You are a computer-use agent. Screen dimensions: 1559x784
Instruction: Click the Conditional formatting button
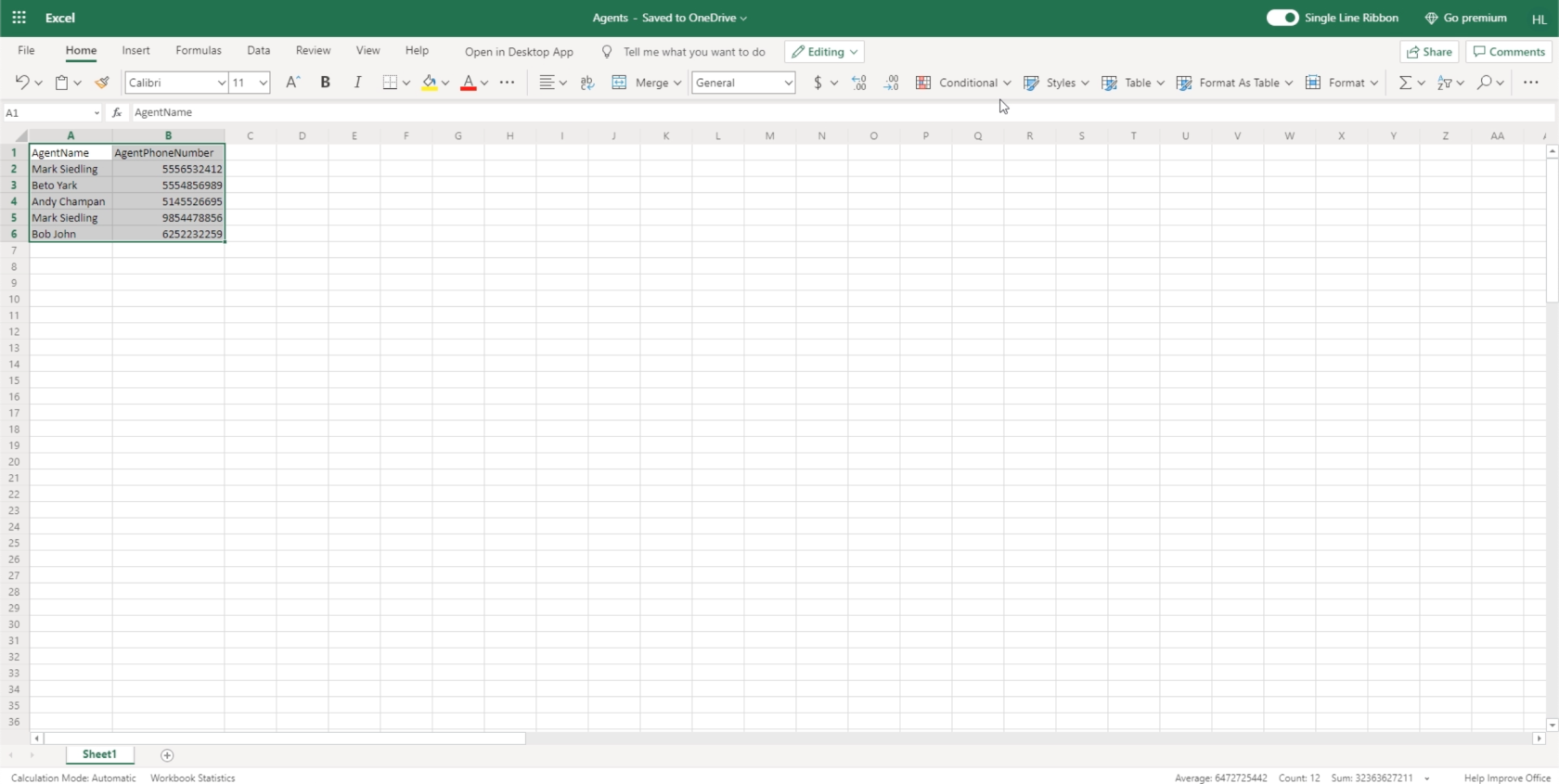coord(963,83)
